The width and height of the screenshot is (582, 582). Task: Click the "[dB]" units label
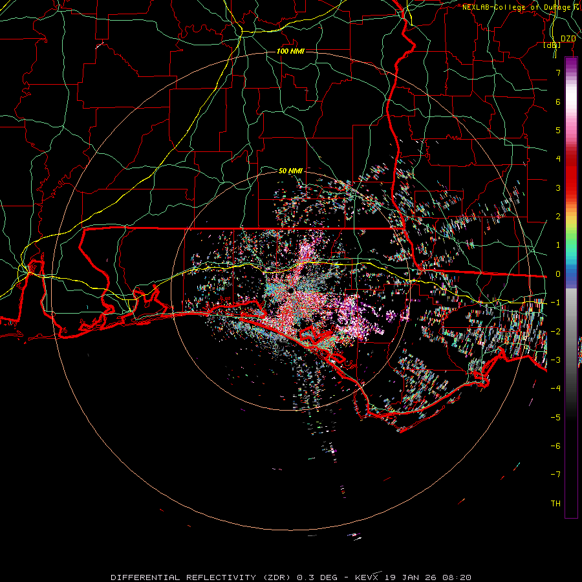pos(552,45)
